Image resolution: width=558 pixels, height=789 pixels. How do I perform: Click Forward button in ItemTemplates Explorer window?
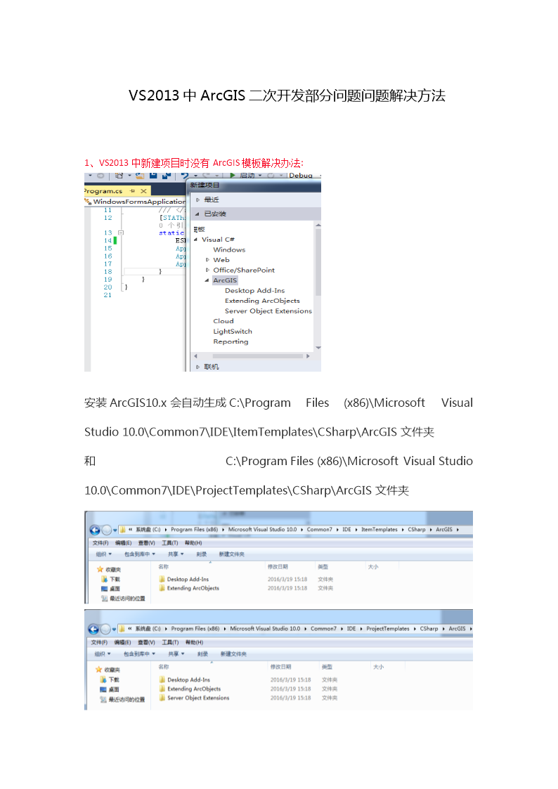106,530
